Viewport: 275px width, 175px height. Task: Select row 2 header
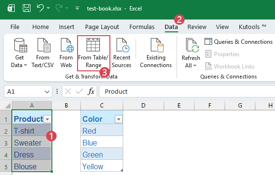pos(6,130)
